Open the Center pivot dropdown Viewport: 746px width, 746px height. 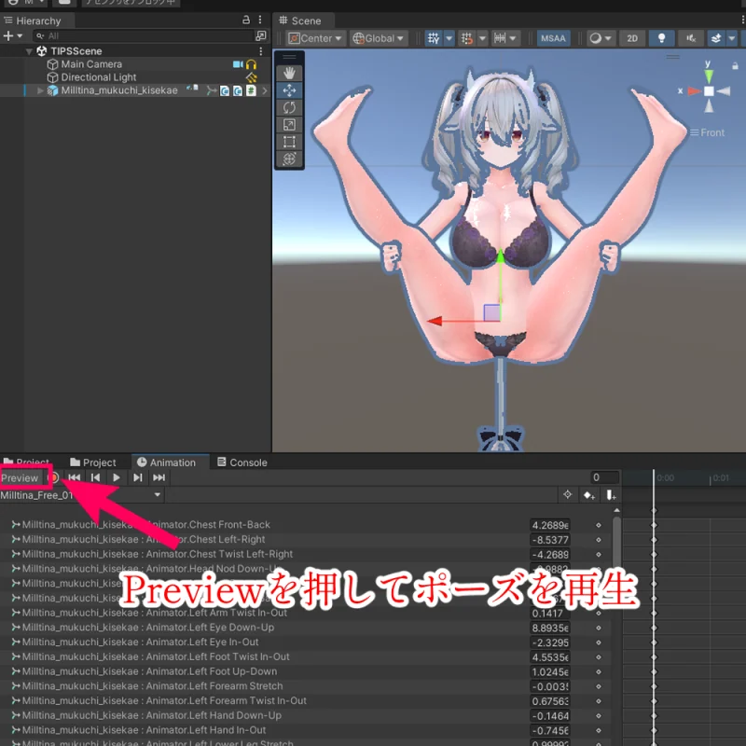pos(314,38)
